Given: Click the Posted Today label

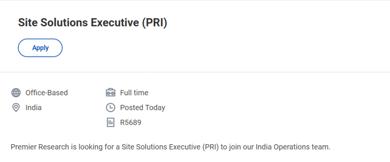Looking at the screenshot, I should pyautogui.click(x=142, y=108).
